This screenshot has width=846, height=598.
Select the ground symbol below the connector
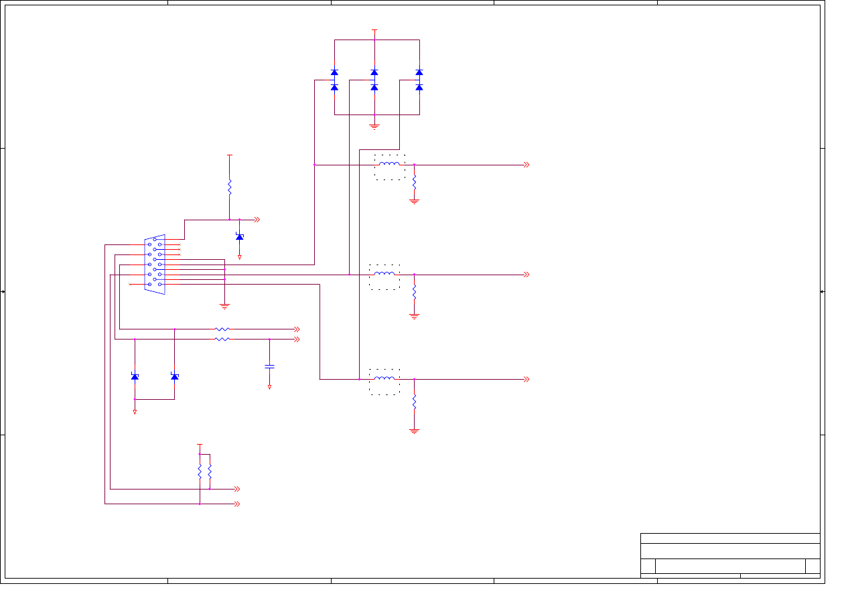click(224, 306)
